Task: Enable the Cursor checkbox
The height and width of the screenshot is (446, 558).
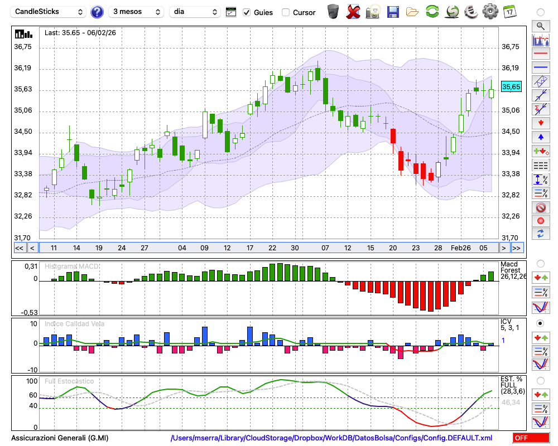Action: click(286, 12)
